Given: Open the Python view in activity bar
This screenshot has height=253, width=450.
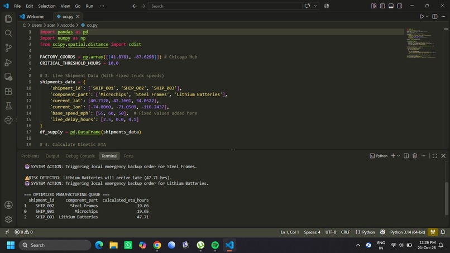Looking at the screenshot, I should 8,120.
